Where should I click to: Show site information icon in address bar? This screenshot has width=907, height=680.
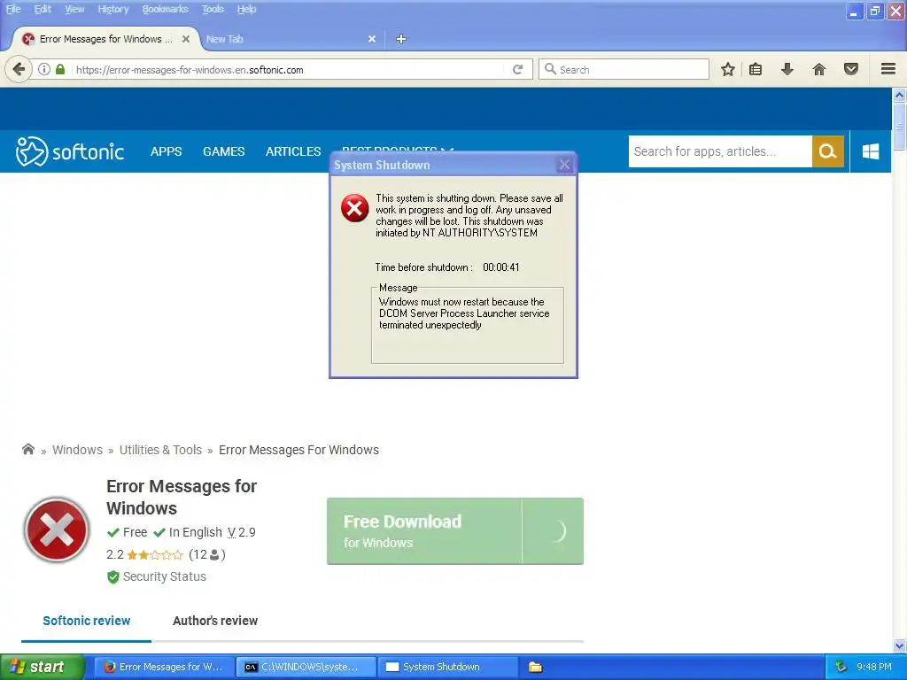[44, 69]
